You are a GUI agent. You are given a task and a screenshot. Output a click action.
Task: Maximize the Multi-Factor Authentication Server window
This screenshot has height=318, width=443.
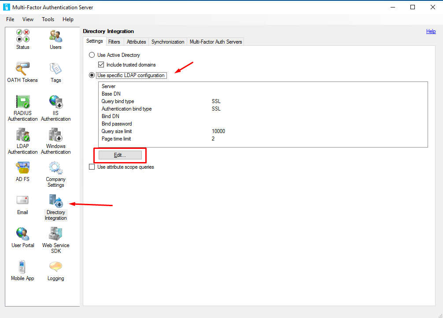[413, 7]
